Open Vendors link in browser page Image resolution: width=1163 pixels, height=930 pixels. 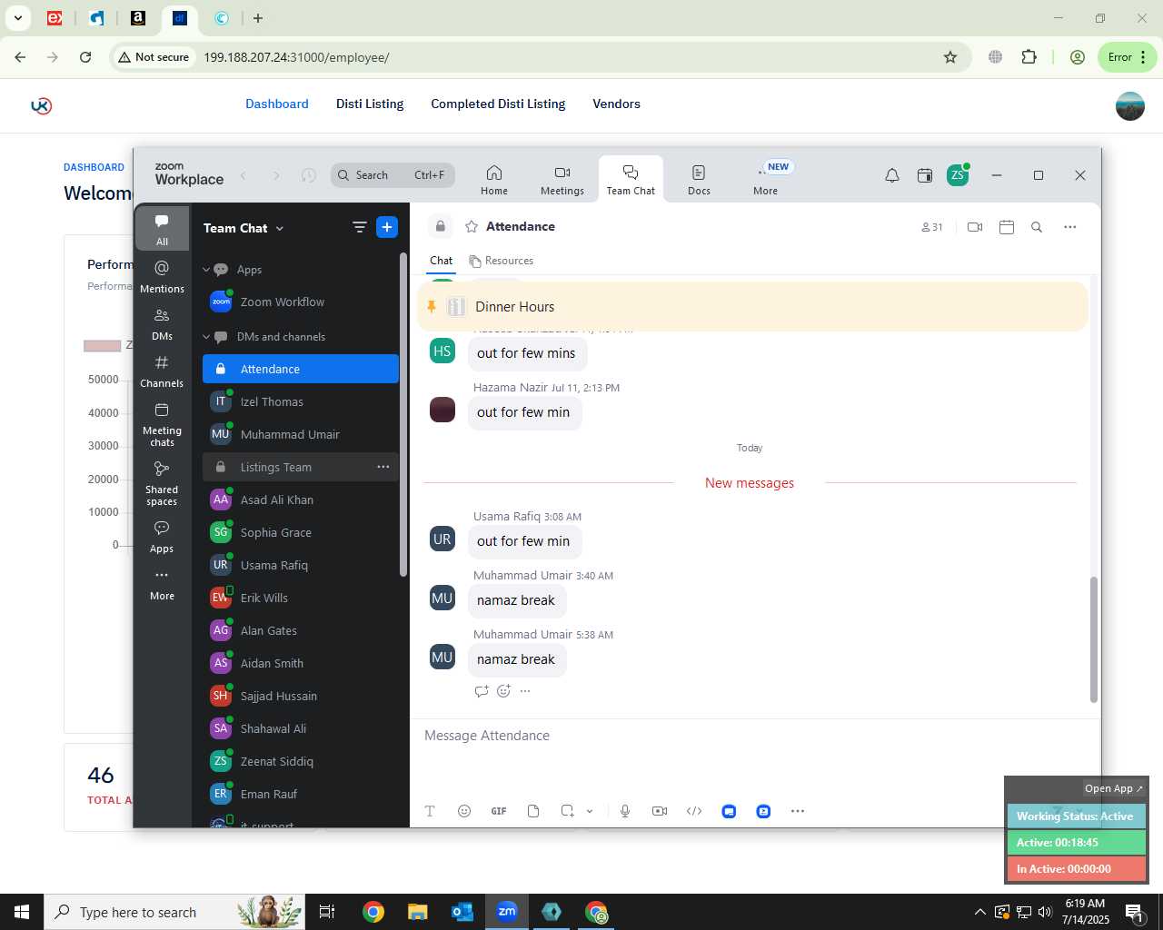coord(617,104)
